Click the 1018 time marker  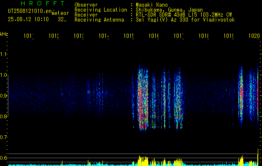(x=204, y=36)
